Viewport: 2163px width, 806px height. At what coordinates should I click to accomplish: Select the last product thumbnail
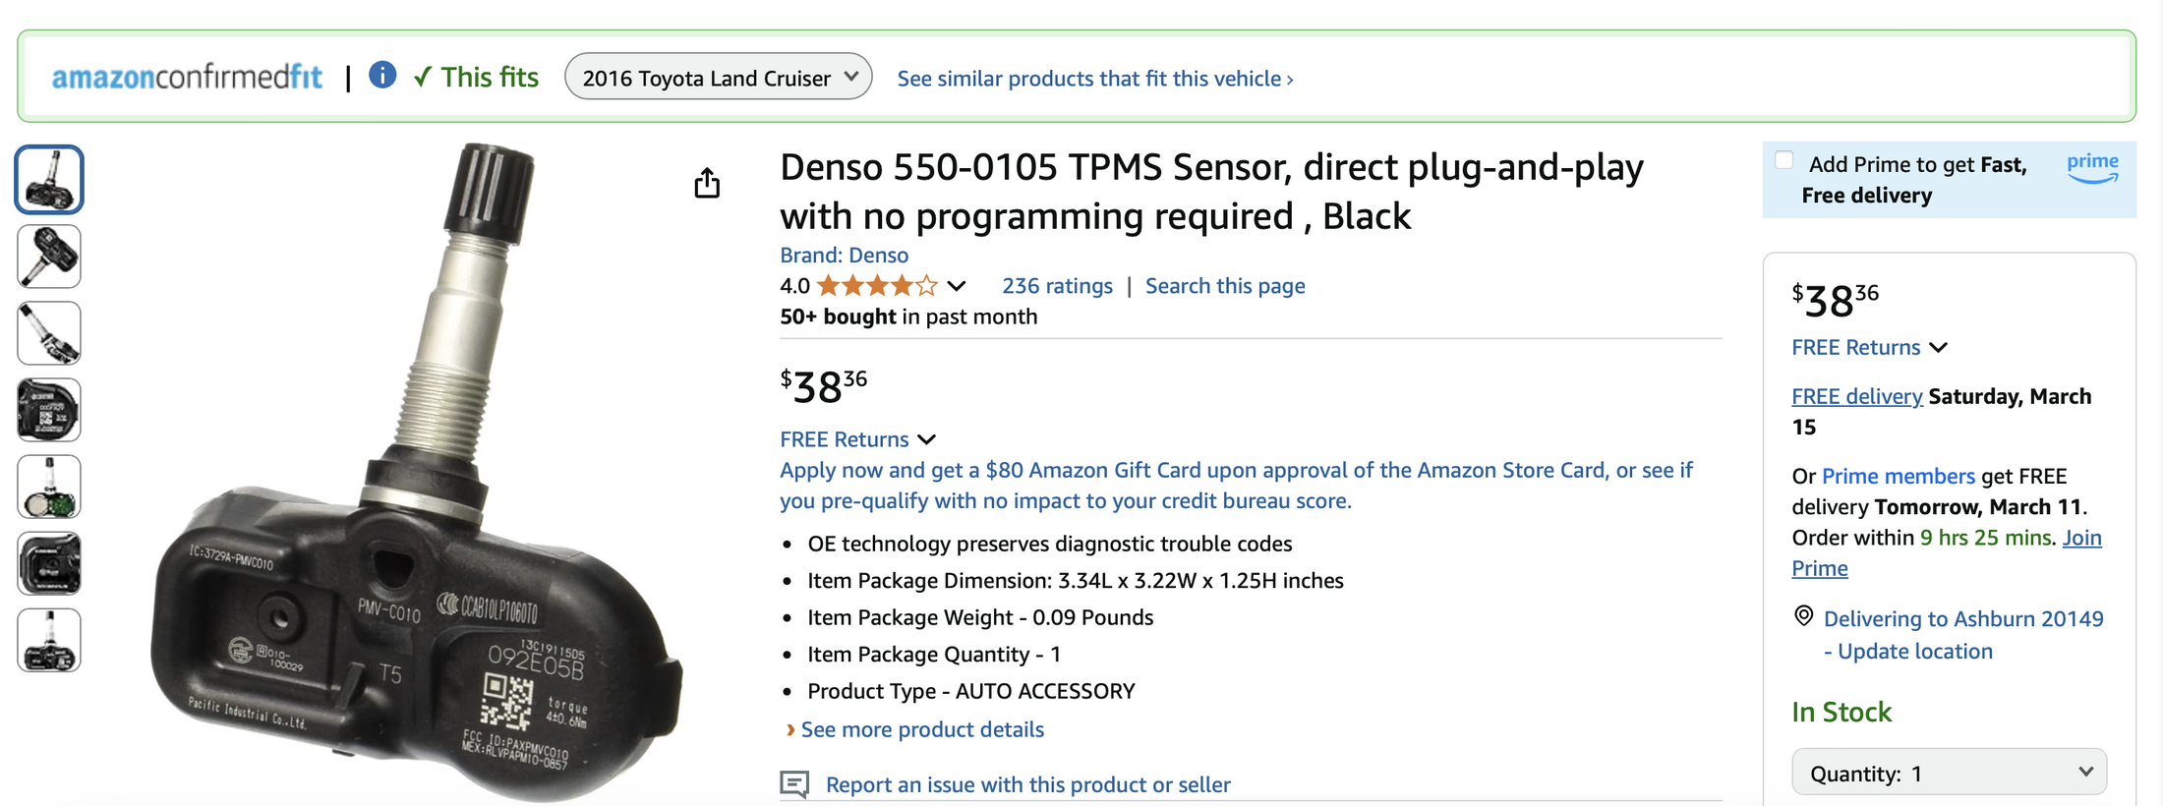(49, 640)
